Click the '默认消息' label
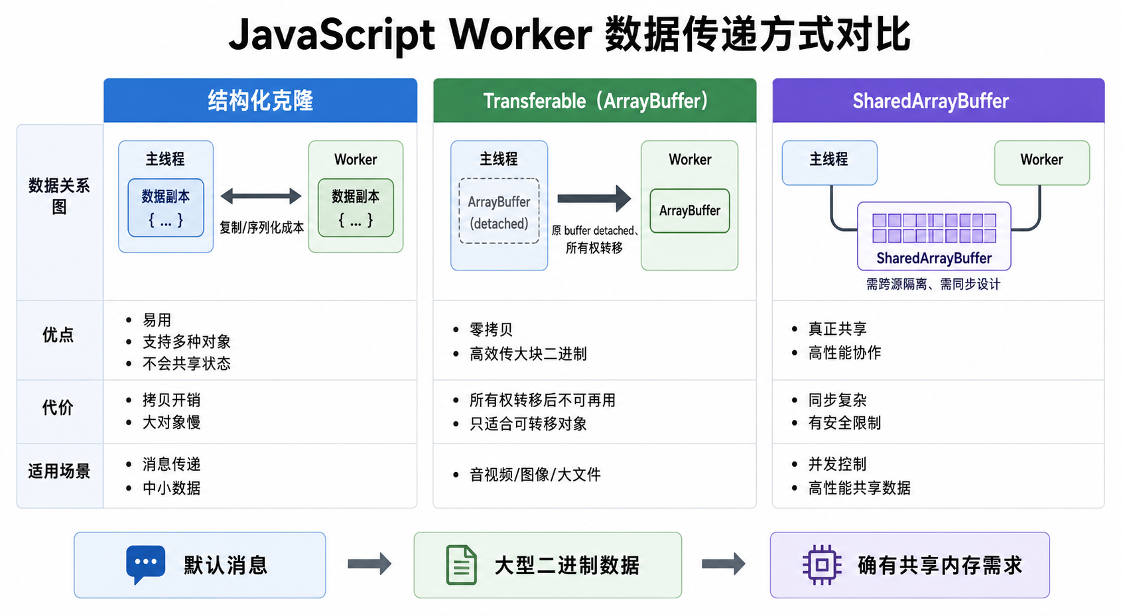 pyautogui.click(x=226, y=566)
